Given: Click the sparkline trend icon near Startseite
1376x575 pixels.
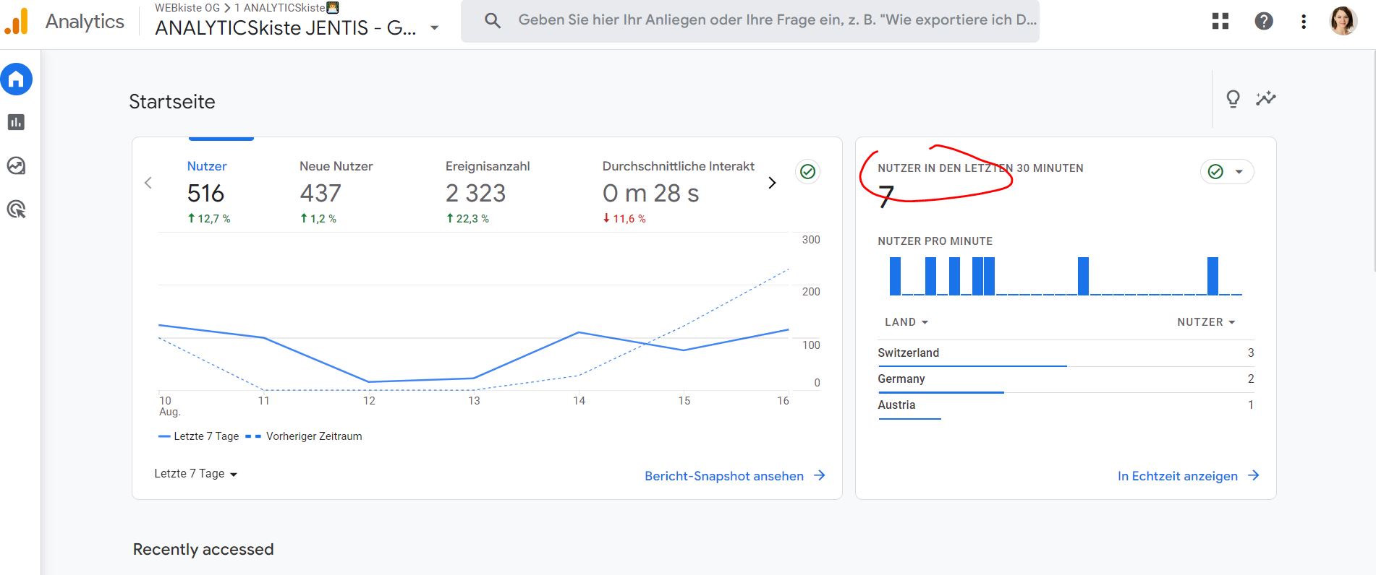Looking at the screenshot, I should click(1266, 98).
